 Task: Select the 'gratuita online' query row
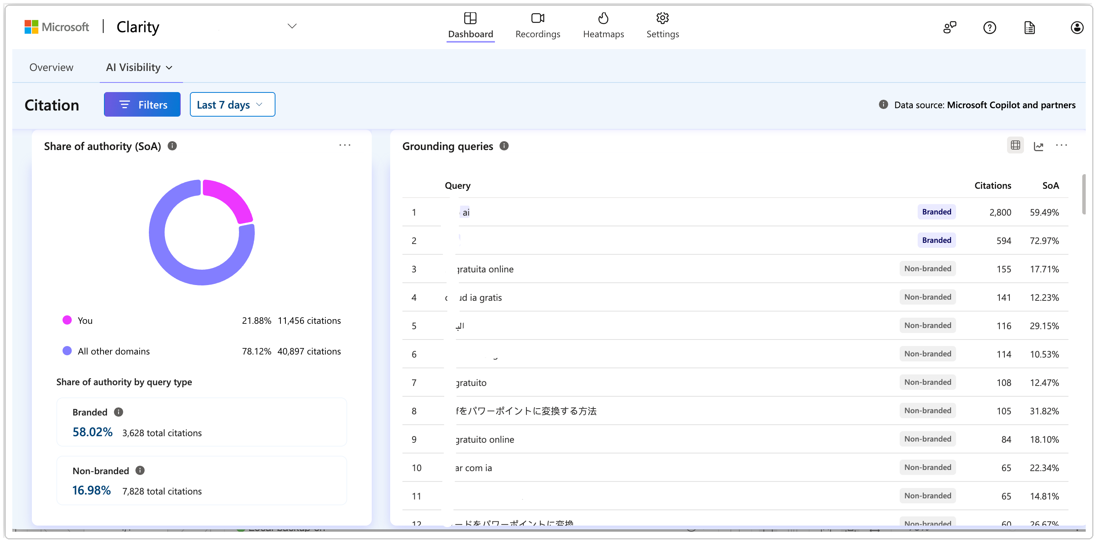(x=735, y=269)
